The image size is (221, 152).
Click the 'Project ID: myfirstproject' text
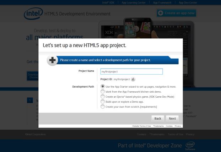[x=115, y=79]
